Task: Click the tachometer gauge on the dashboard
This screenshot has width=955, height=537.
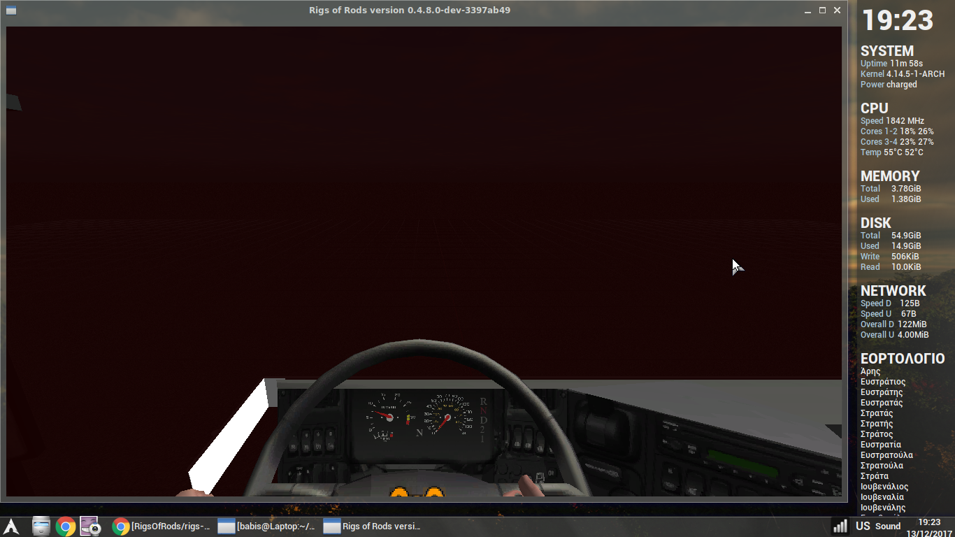Action: tap(388, 418)
